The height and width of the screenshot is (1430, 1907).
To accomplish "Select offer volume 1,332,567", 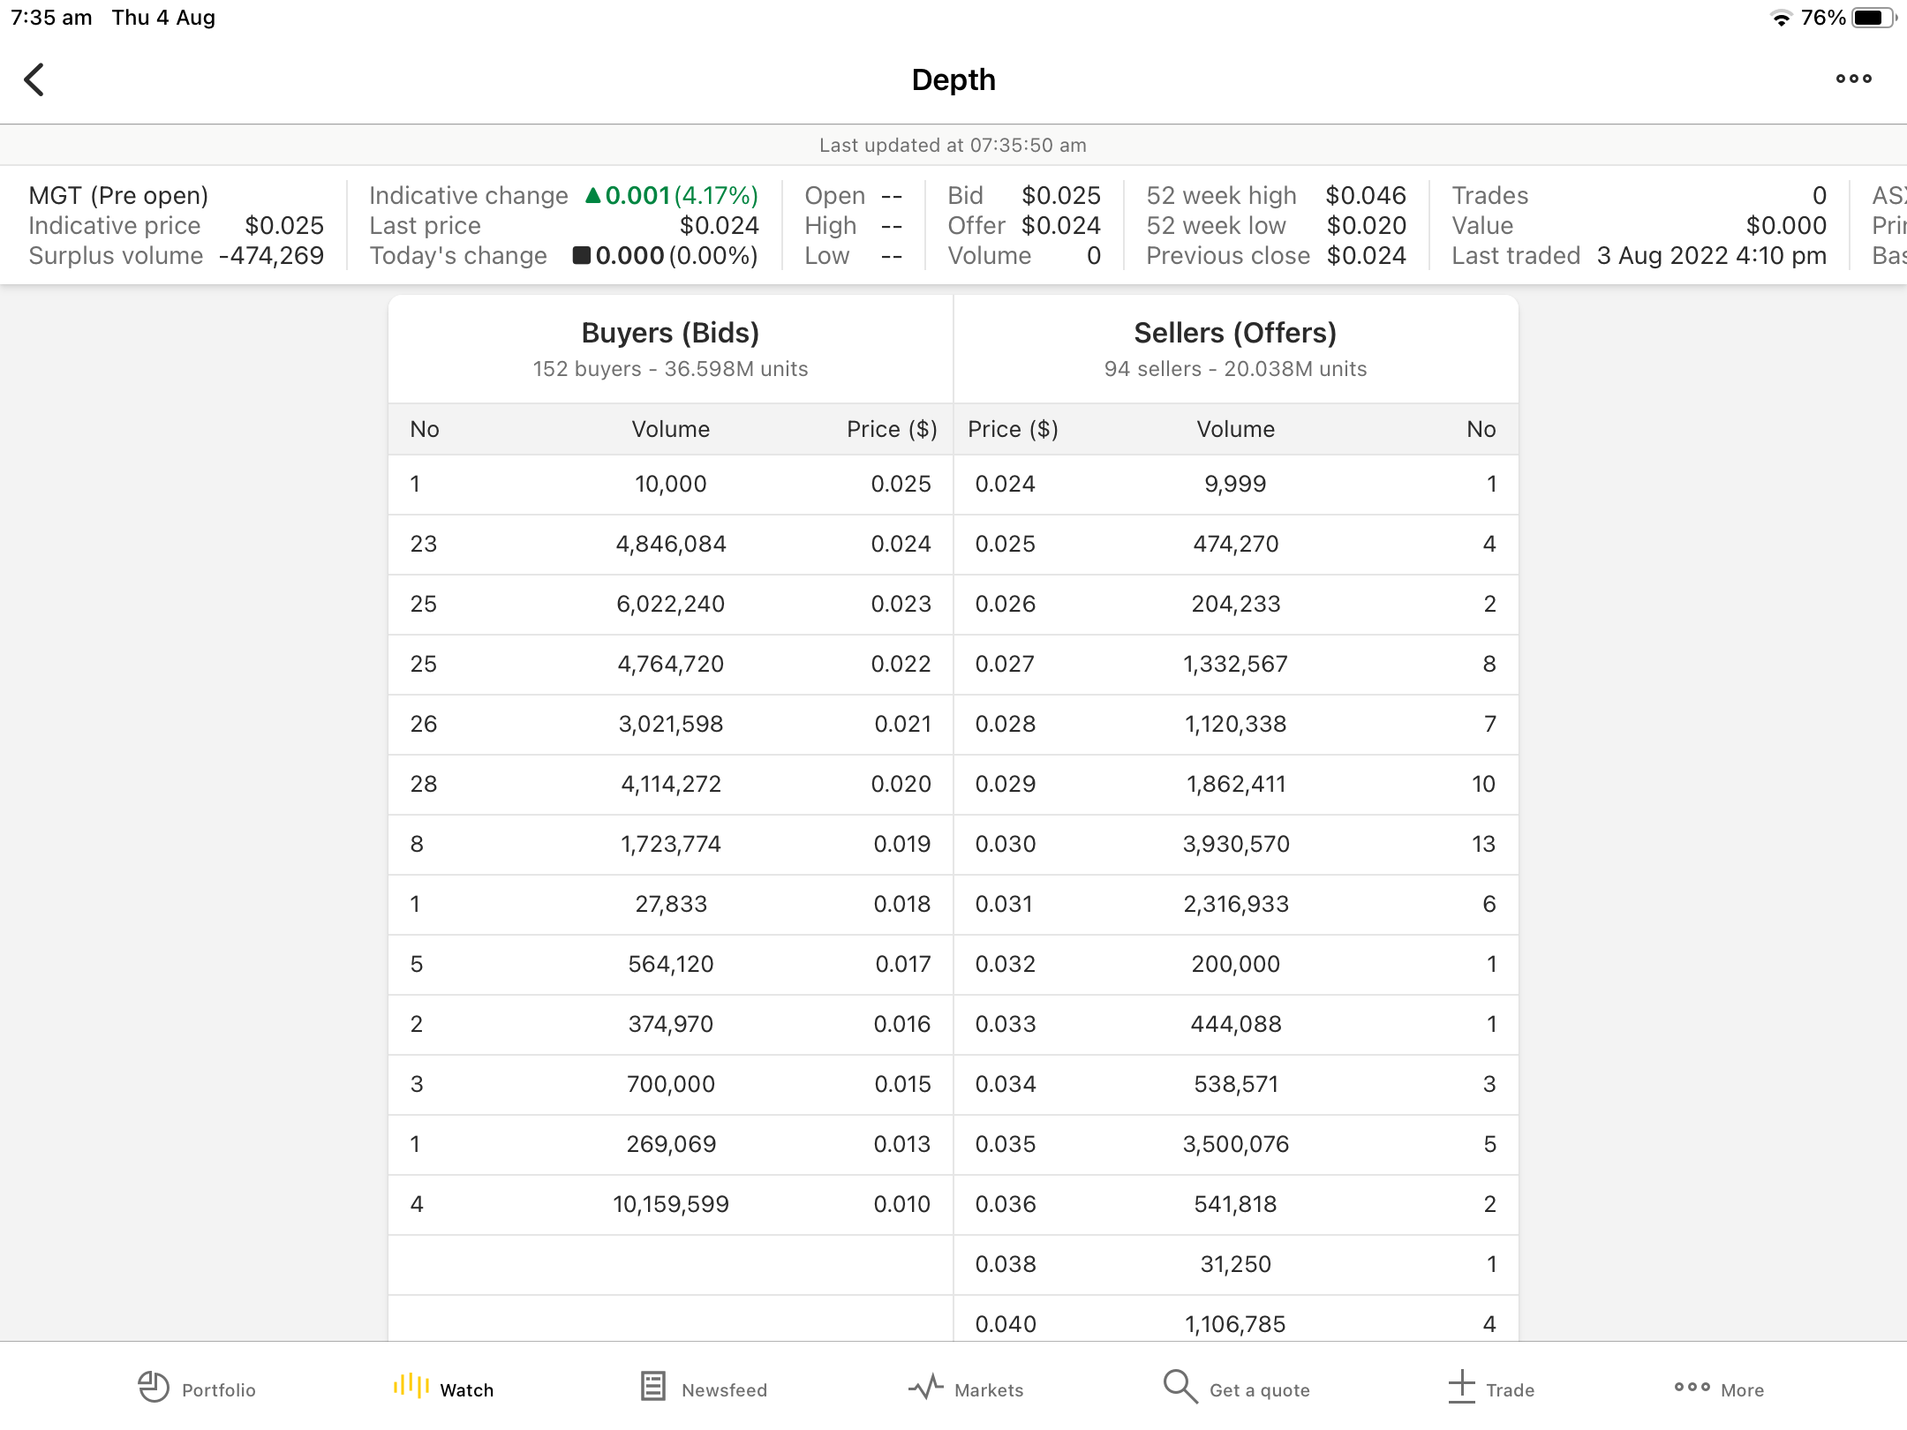I will point(1236,664).
